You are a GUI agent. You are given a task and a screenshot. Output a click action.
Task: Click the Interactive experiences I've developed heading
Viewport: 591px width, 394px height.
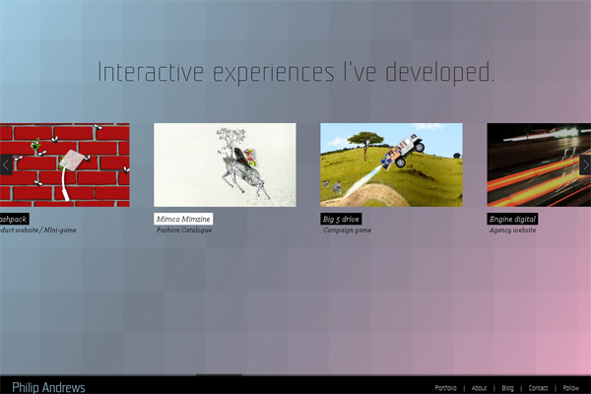pos(295,72)
